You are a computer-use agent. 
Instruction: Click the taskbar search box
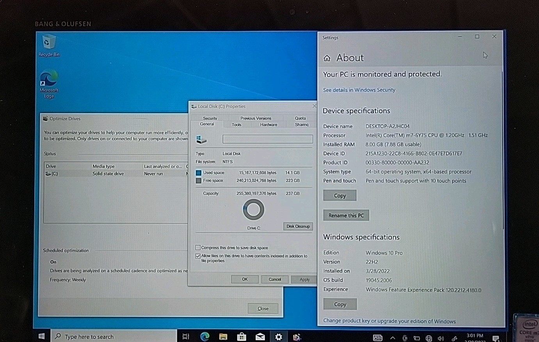114,336
